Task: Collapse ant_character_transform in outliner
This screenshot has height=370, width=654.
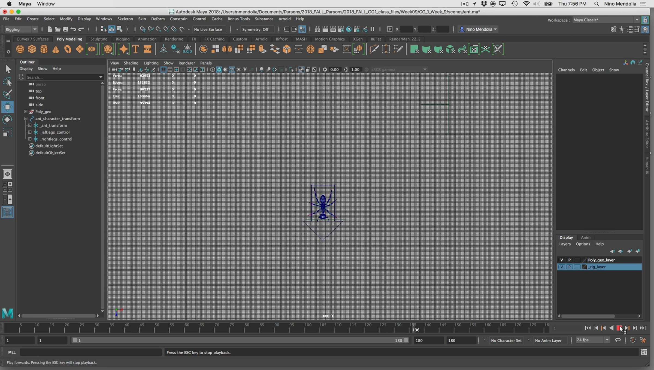Action: [26, 118]
